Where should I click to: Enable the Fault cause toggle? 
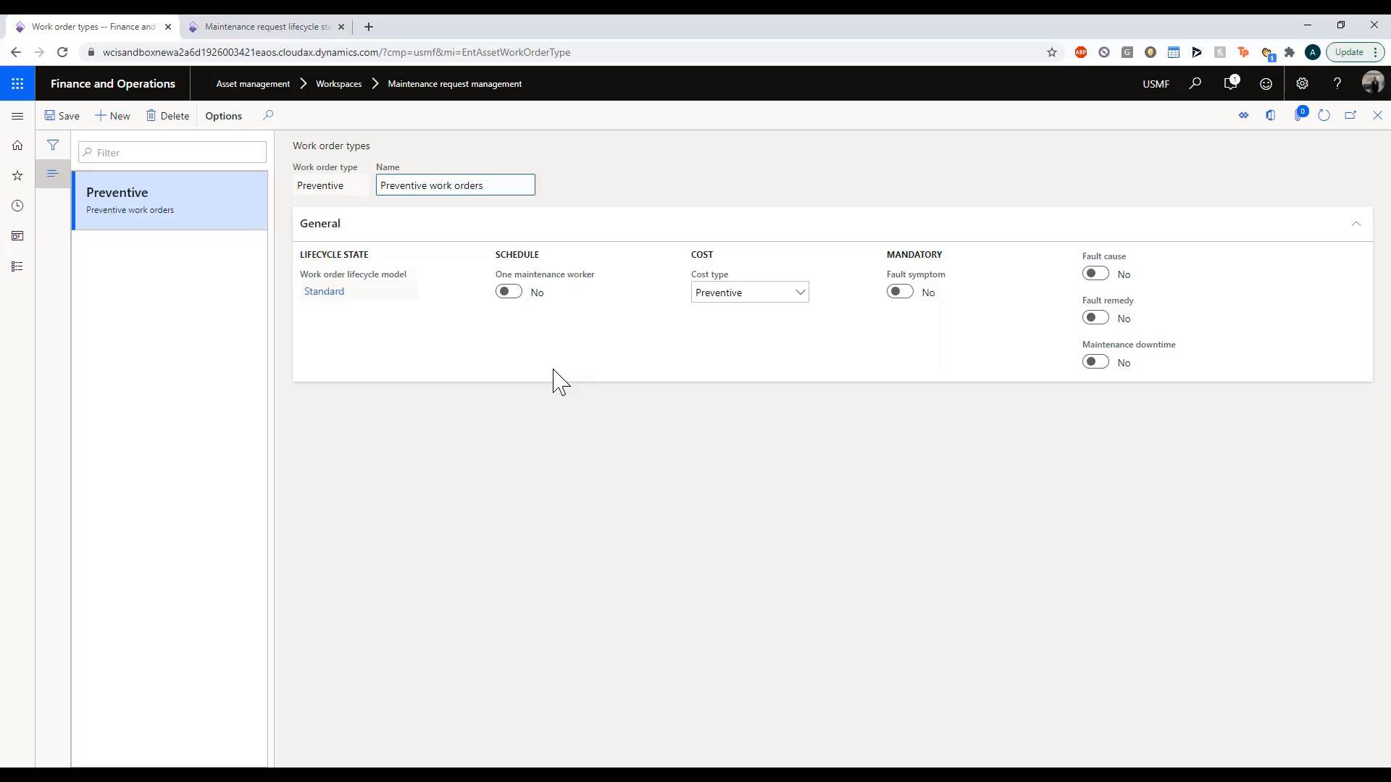click(1095, 273)
